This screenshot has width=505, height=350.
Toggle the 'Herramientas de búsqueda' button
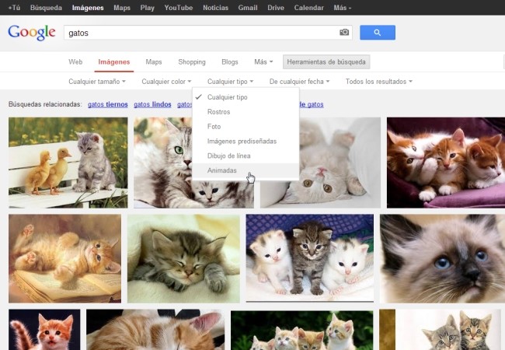coord(326,62)
